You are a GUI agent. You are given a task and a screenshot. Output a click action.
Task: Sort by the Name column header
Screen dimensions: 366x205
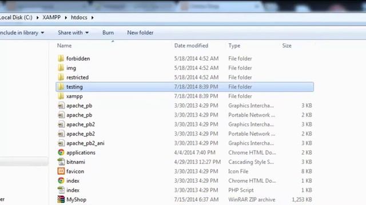tap(65, 46)
